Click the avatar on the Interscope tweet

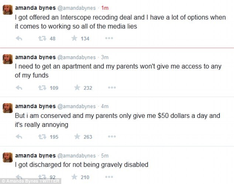pos(8,10)
